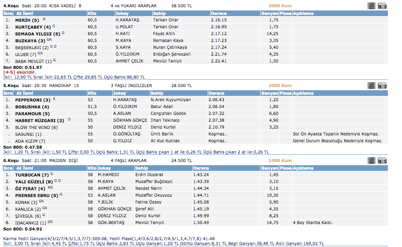Play the video replay for race 5
This screenshot has height=247, width=402.
(371, 85)
